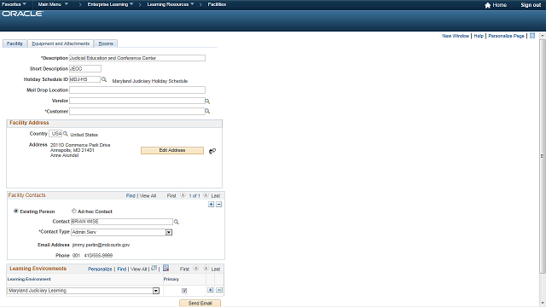Viewport: 546px width, 307px height.
Task: Click the Short Description field
Action: 85,68
